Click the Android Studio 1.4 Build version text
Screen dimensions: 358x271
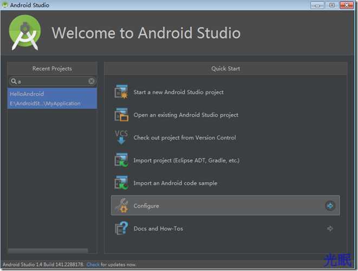(x=43, y=264)
